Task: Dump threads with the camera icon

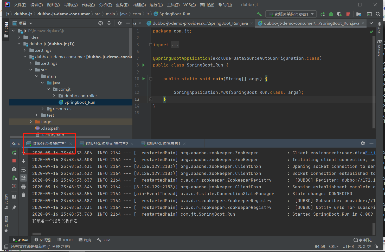Action: point(14,169)
